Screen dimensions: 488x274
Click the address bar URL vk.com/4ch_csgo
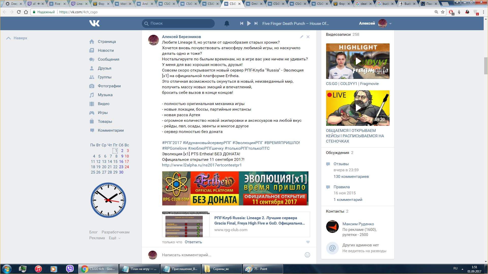pos(78,12)
